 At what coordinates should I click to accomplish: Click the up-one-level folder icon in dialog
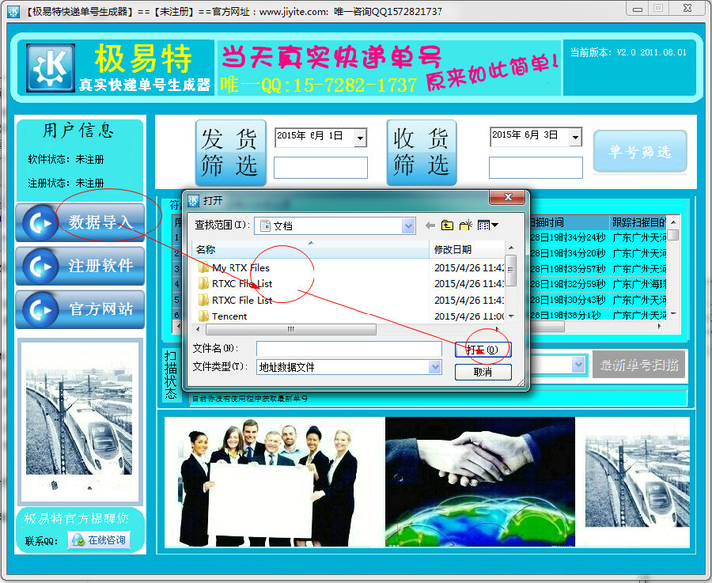[x=447, y=225]
